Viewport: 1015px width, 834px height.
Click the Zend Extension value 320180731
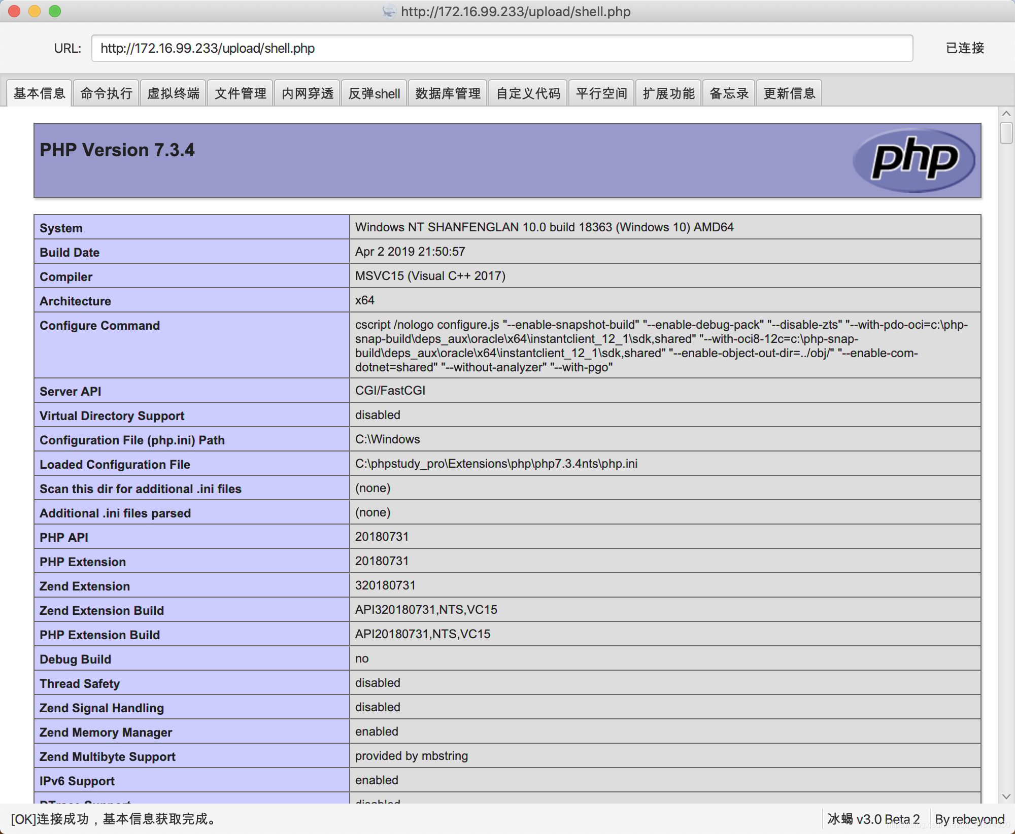385,585
